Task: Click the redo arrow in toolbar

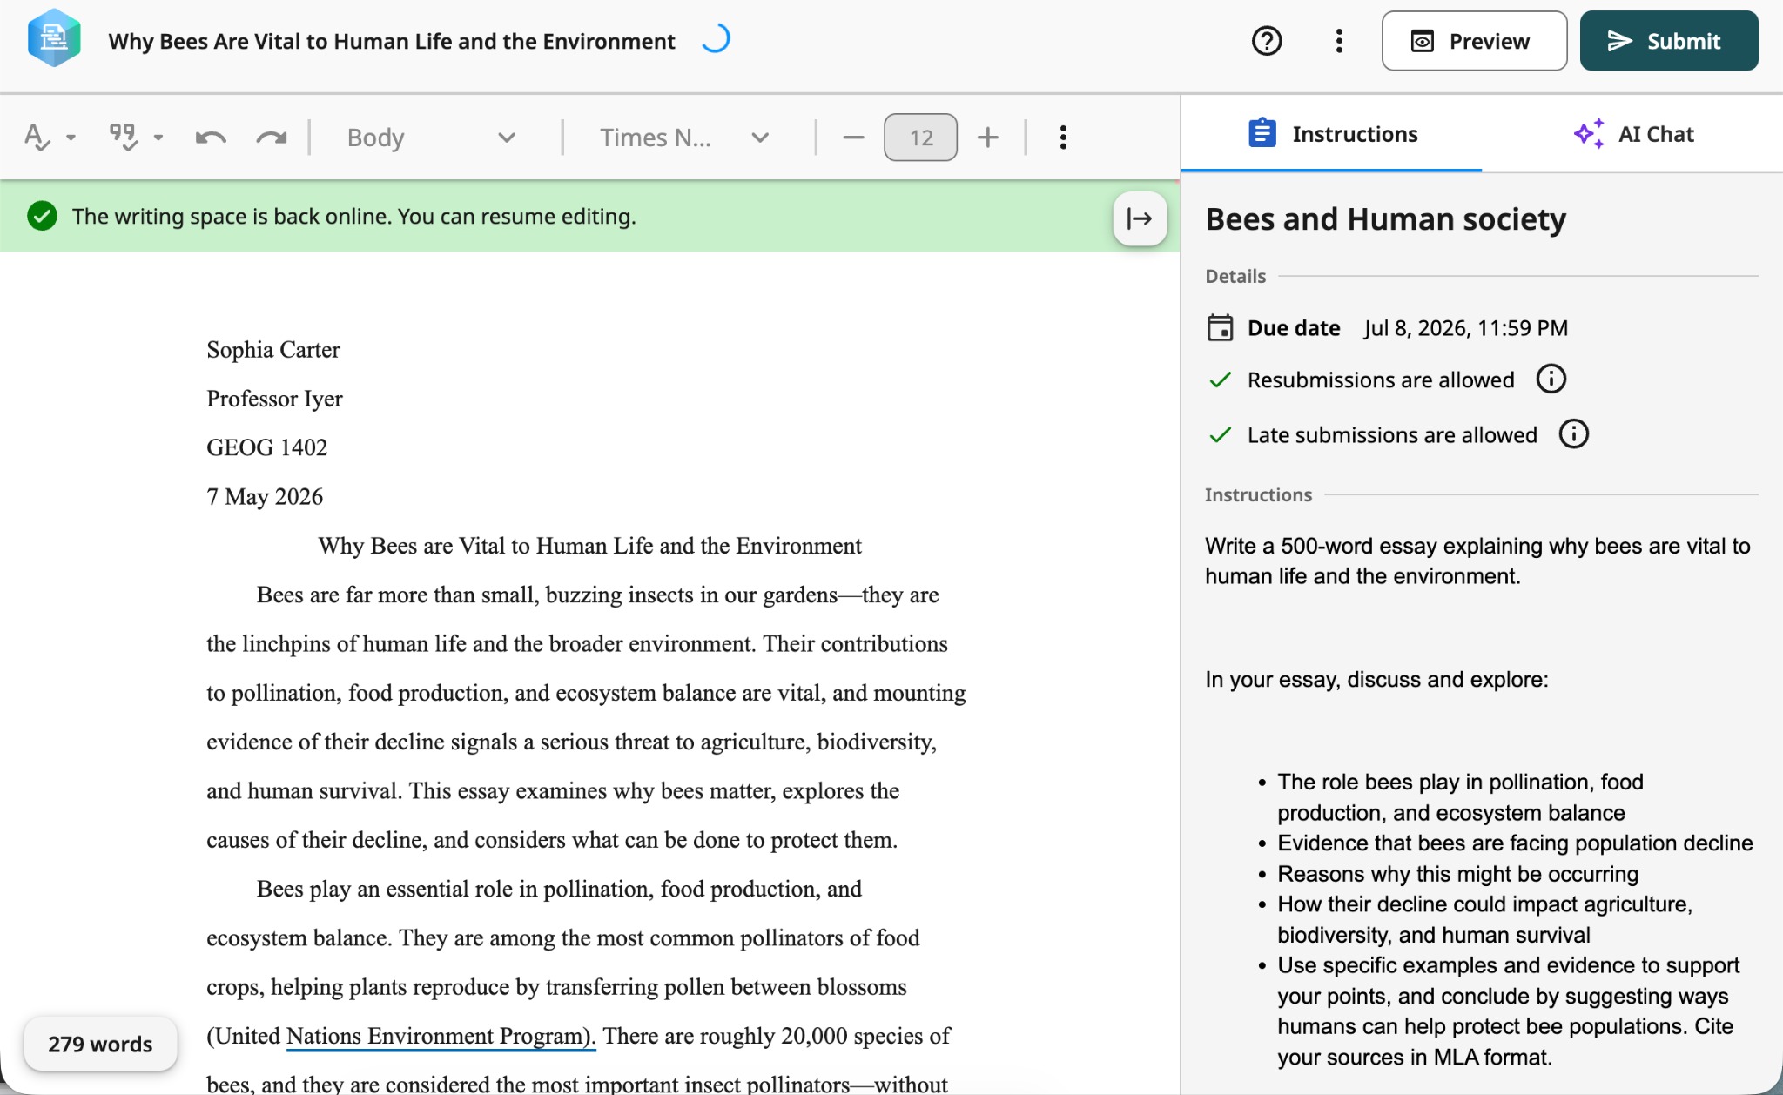Action: tap(272, 138)
